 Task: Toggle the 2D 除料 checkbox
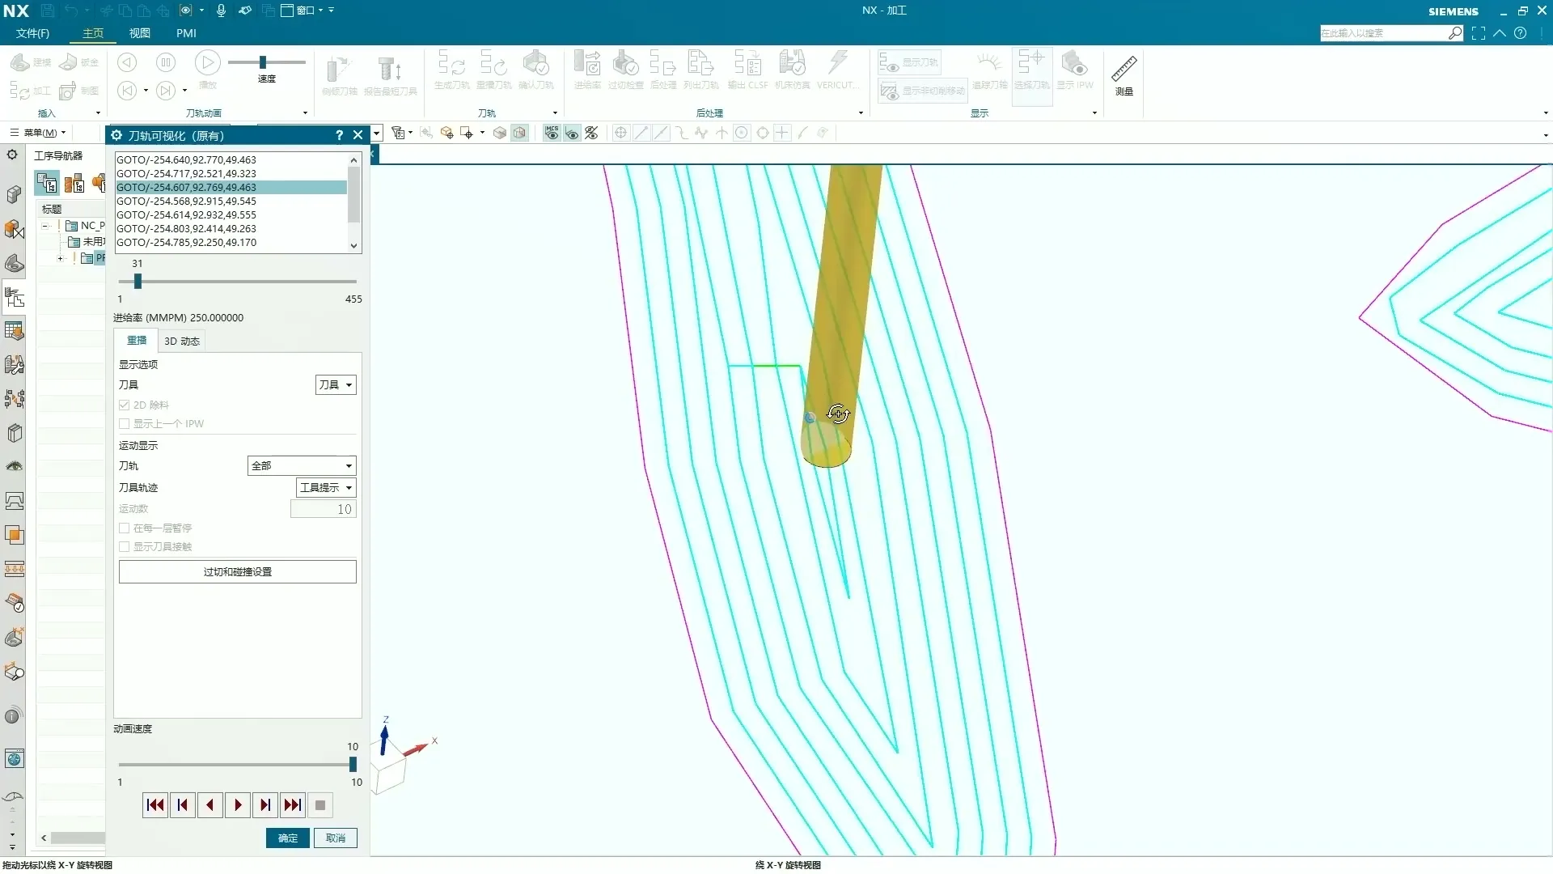click(125, 405)
